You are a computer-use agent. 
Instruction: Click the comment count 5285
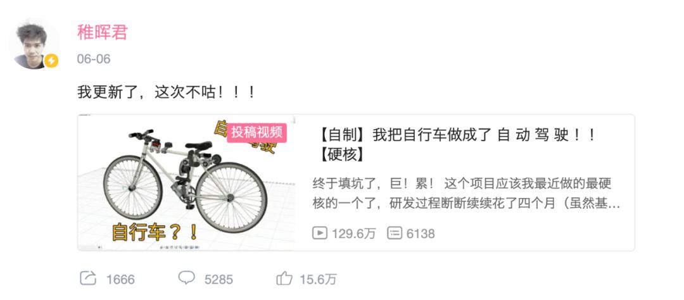tap(218, 280)
